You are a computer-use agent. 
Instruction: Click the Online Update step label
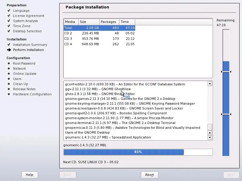click(x=25, y=74)
